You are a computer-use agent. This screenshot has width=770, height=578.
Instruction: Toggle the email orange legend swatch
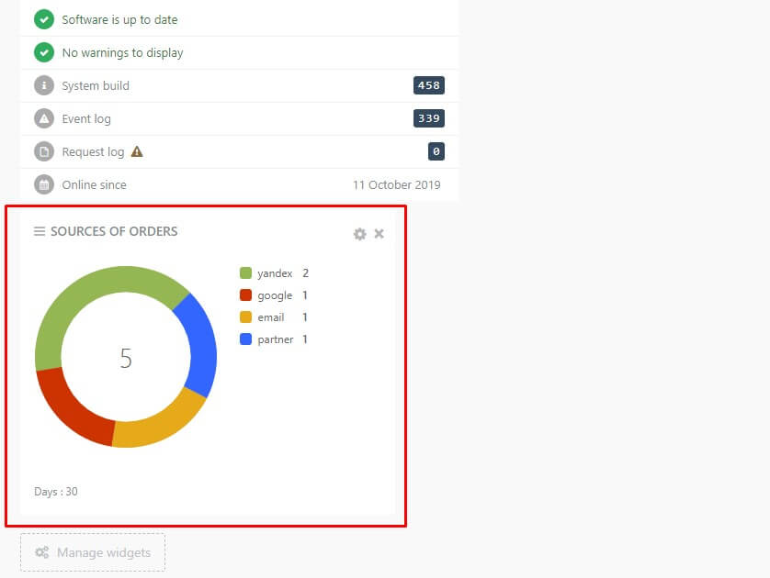(x=245, y=317)
